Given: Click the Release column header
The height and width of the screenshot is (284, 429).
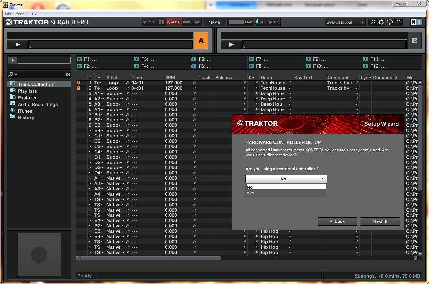Looking at the screenshot, I should coord(224,78).
